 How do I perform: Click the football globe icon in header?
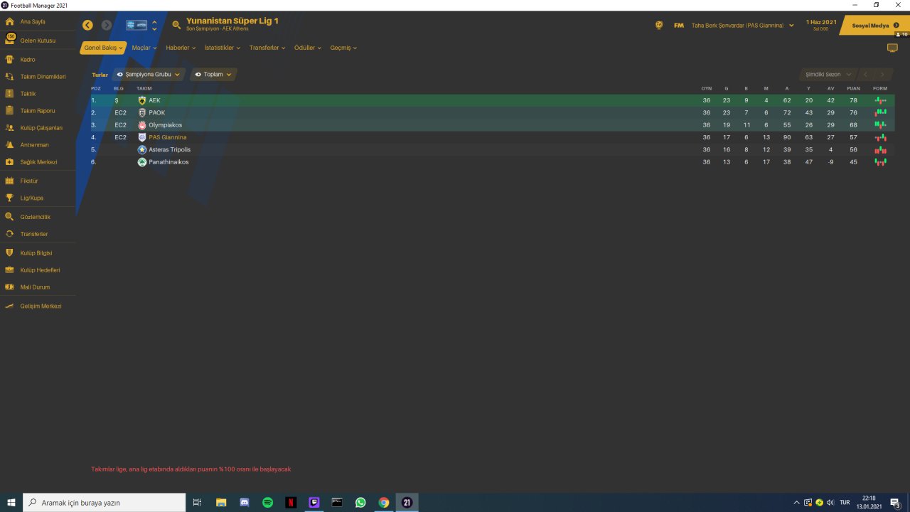click(x=659, y=25)
